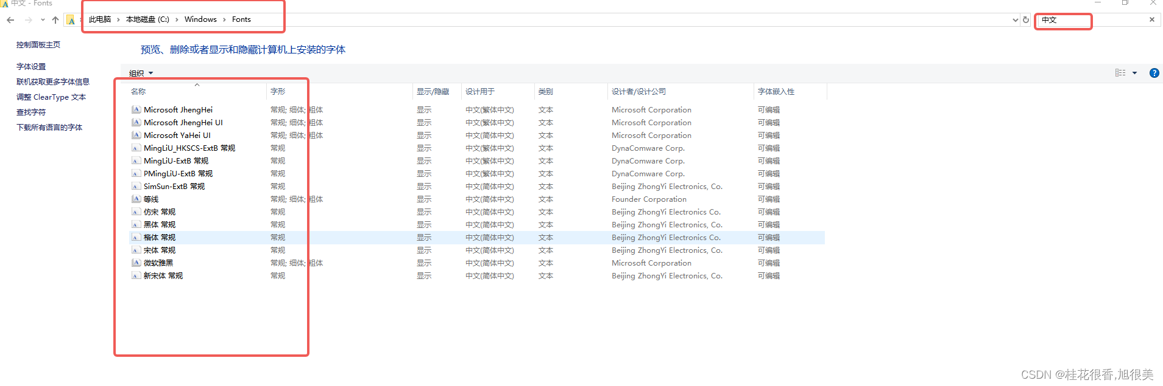1163x386 pixels.
Task: Click DynaComware Corp. cell of MingLiU_HKSCS-ExtB row
Action: point(648,148)
